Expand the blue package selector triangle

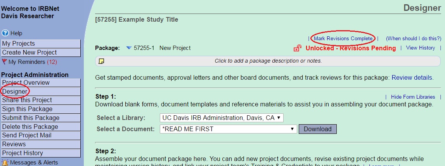(129, 48)
